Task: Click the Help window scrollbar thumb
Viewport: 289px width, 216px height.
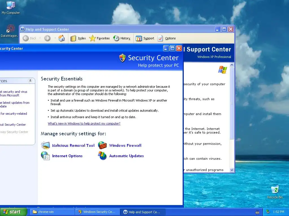Action: coord(232,103)
